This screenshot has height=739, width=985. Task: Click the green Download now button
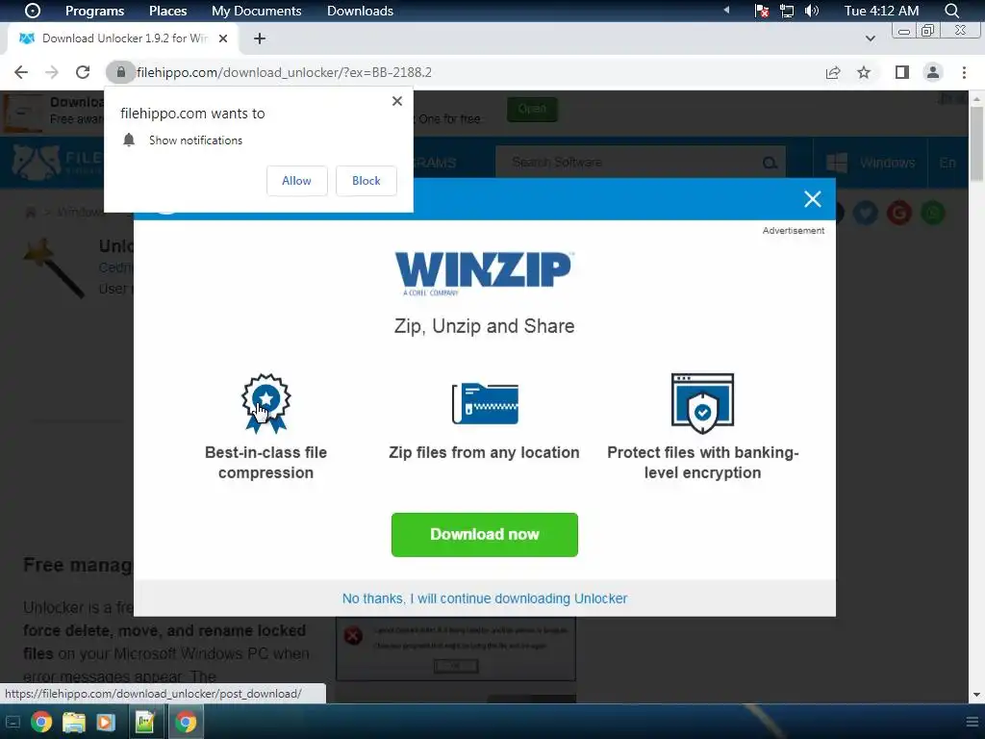(485, 535)
